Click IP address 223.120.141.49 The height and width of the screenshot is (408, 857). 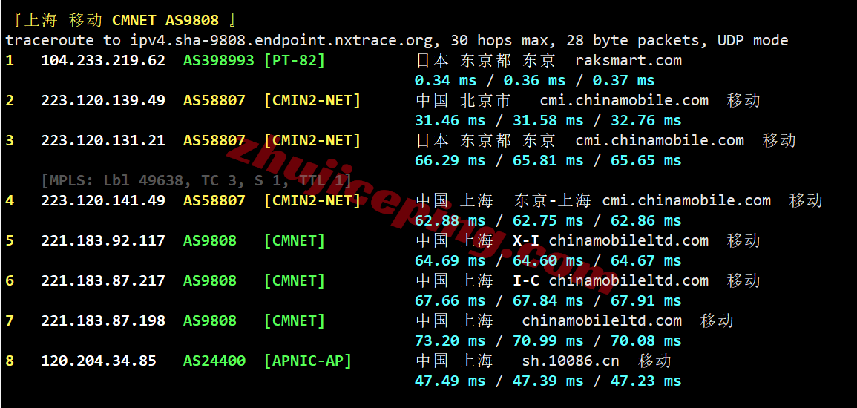click(102, 200)
